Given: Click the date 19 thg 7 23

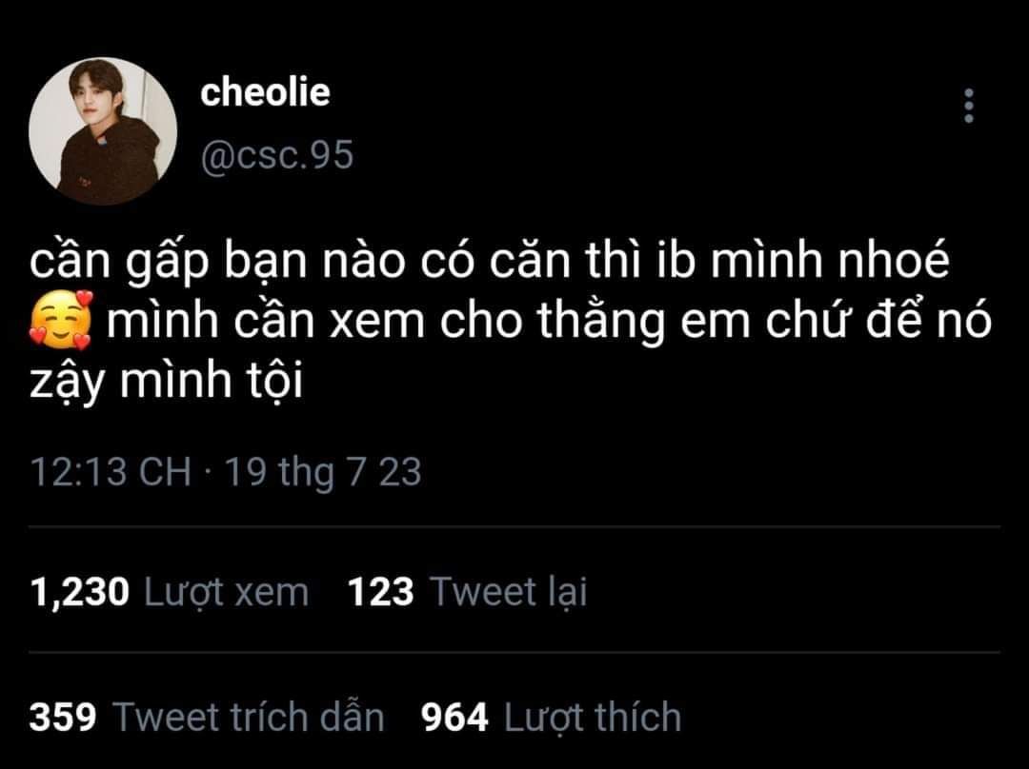Looking at the screenshot, I should (323, 472).
